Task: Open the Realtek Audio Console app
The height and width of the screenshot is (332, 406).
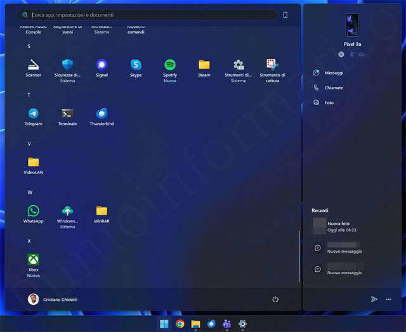Action: 34,30
